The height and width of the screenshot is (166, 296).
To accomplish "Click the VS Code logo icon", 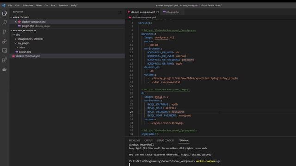I will pos(4,6).
